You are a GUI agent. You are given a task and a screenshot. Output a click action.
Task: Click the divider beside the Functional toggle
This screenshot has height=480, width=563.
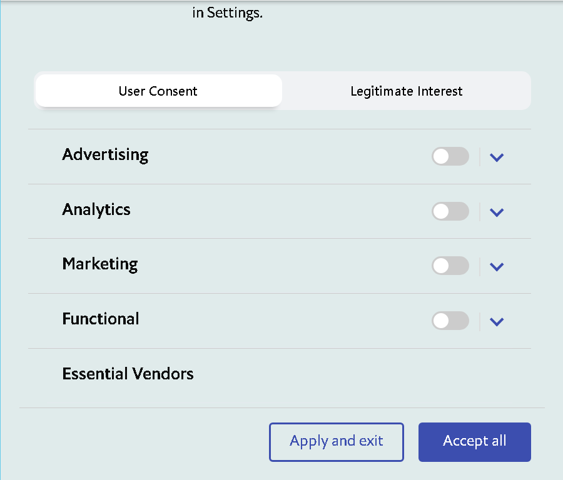pos(480,321)
